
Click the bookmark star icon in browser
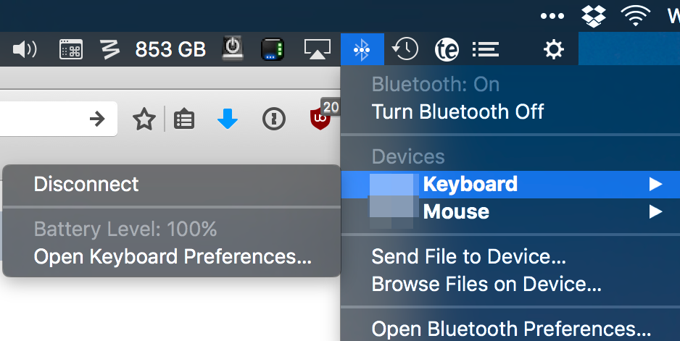(144, 119)
